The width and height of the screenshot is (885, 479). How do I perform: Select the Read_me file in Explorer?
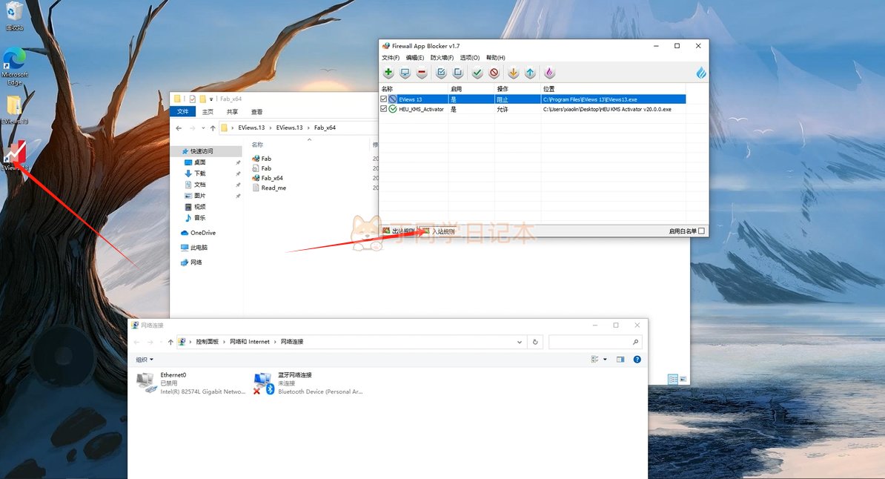(273, 188)
